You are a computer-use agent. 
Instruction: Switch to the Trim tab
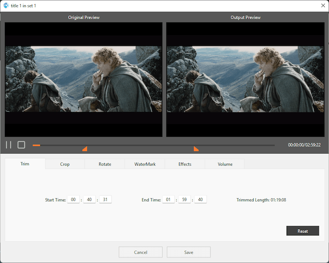25,164
